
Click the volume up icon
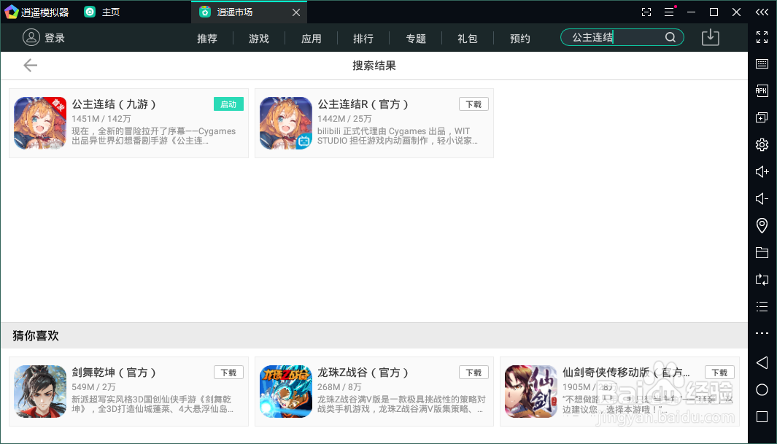(x=762, y=172)
